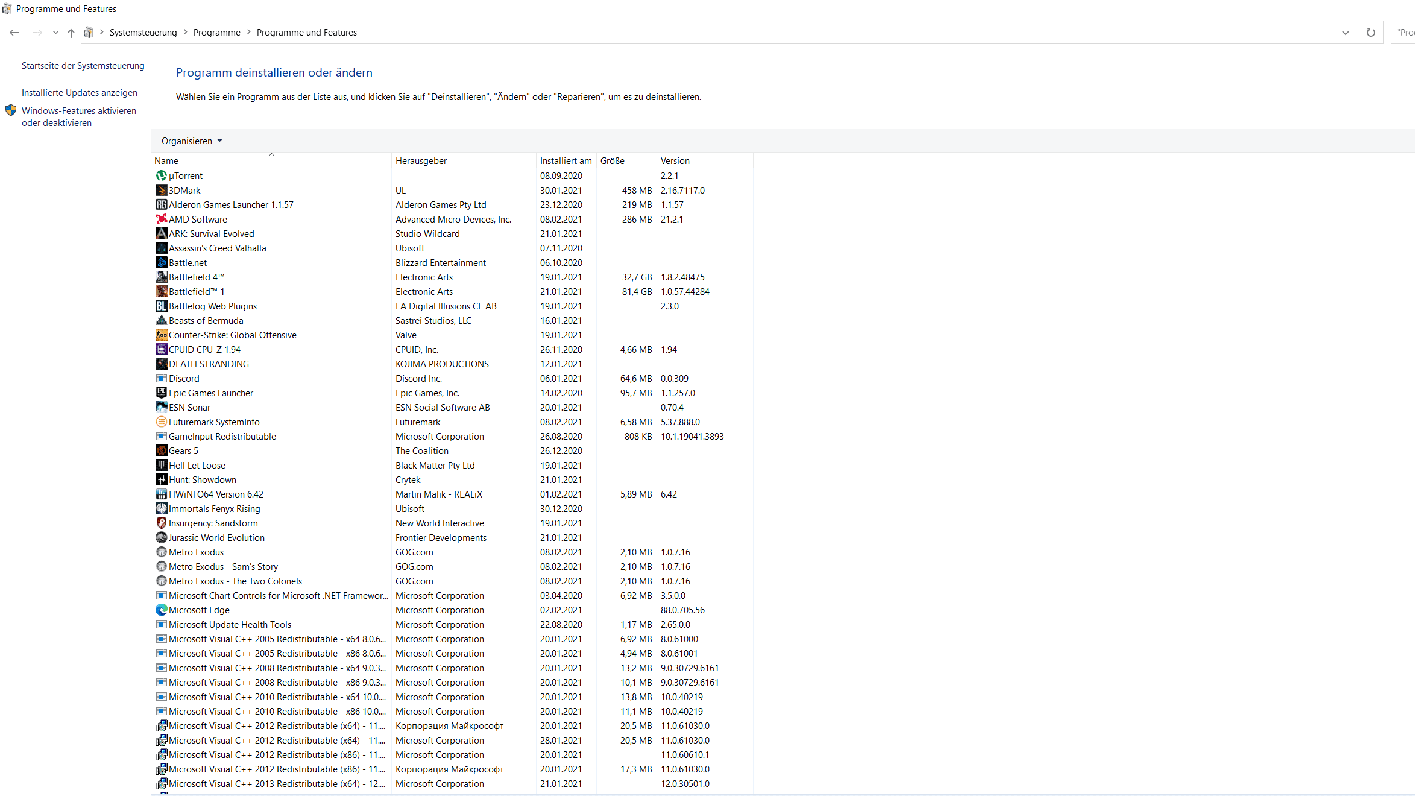Sort by Größe column header
The image size is (1415, 796).
click(626, 160)
